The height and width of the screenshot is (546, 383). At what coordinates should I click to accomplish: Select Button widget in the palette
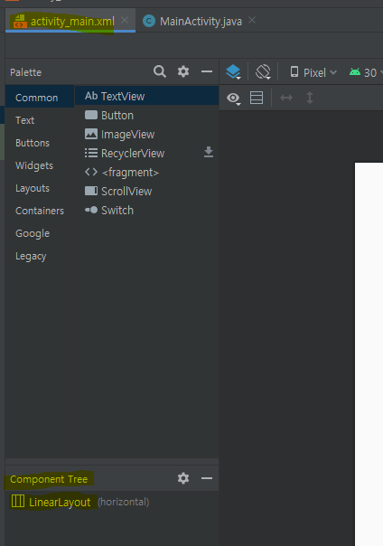pyautogui.click(x=146, y=116)
